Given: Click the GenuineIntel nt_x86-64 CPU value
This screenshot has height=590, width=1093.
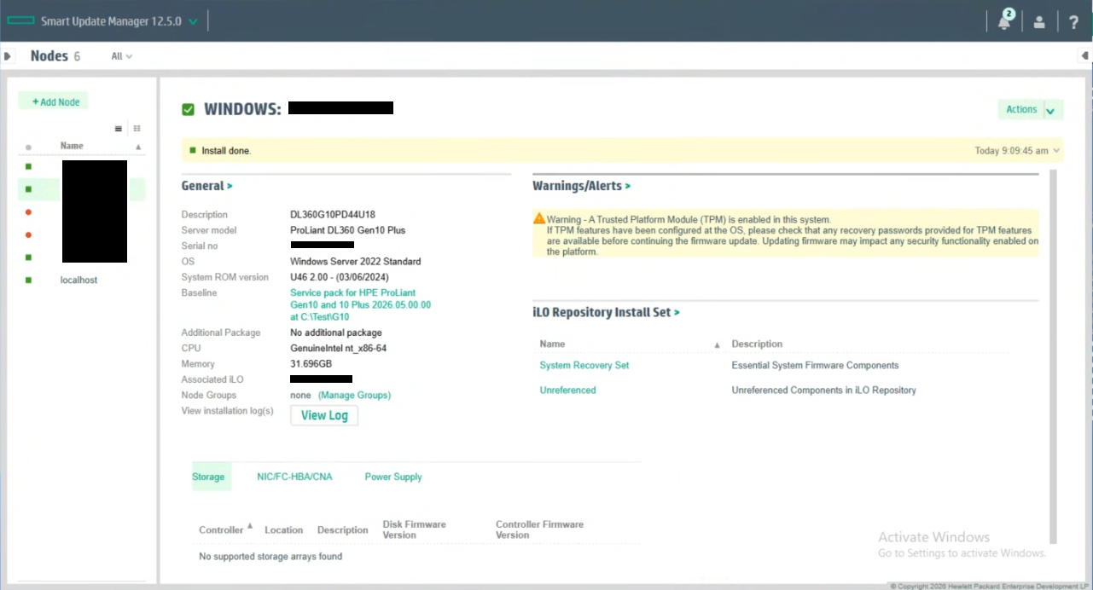Looking at the screenshot, I should point(338,348).
